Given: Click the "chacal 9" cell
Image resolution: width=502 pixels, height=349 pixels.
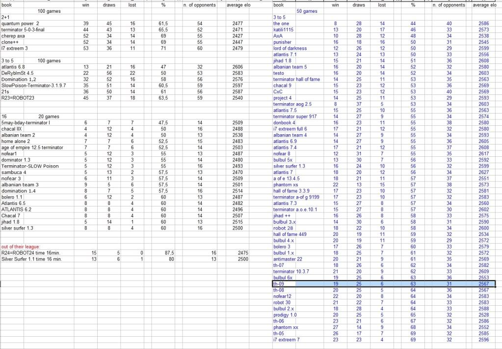Looking at the screenshot, I should pos(282,86).
